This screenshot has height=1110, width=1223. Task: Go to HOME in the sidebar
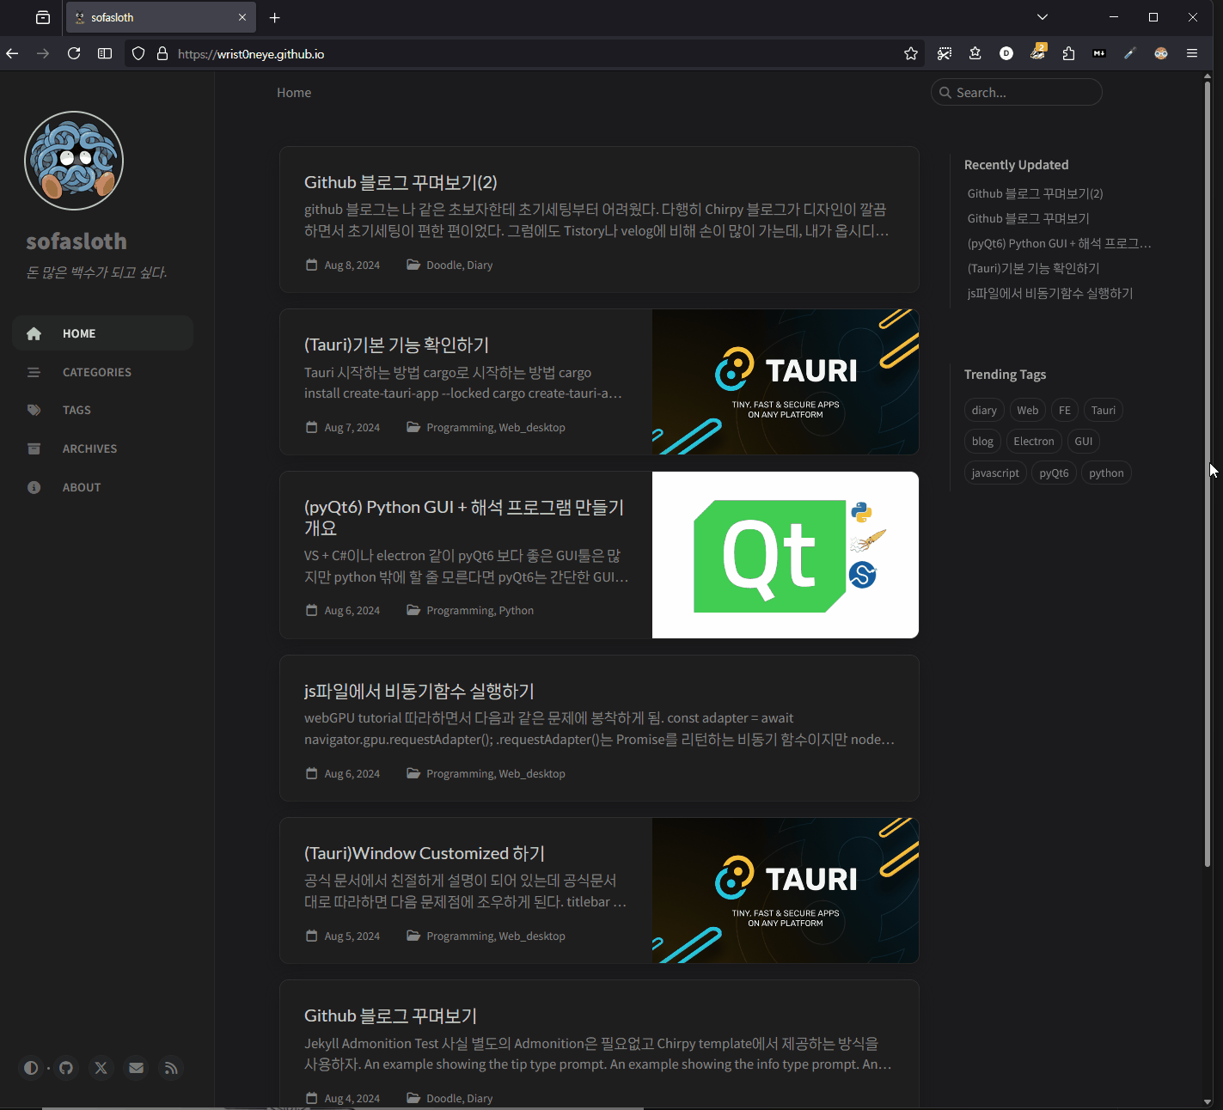pyautogui.click(x=103, y=333)
